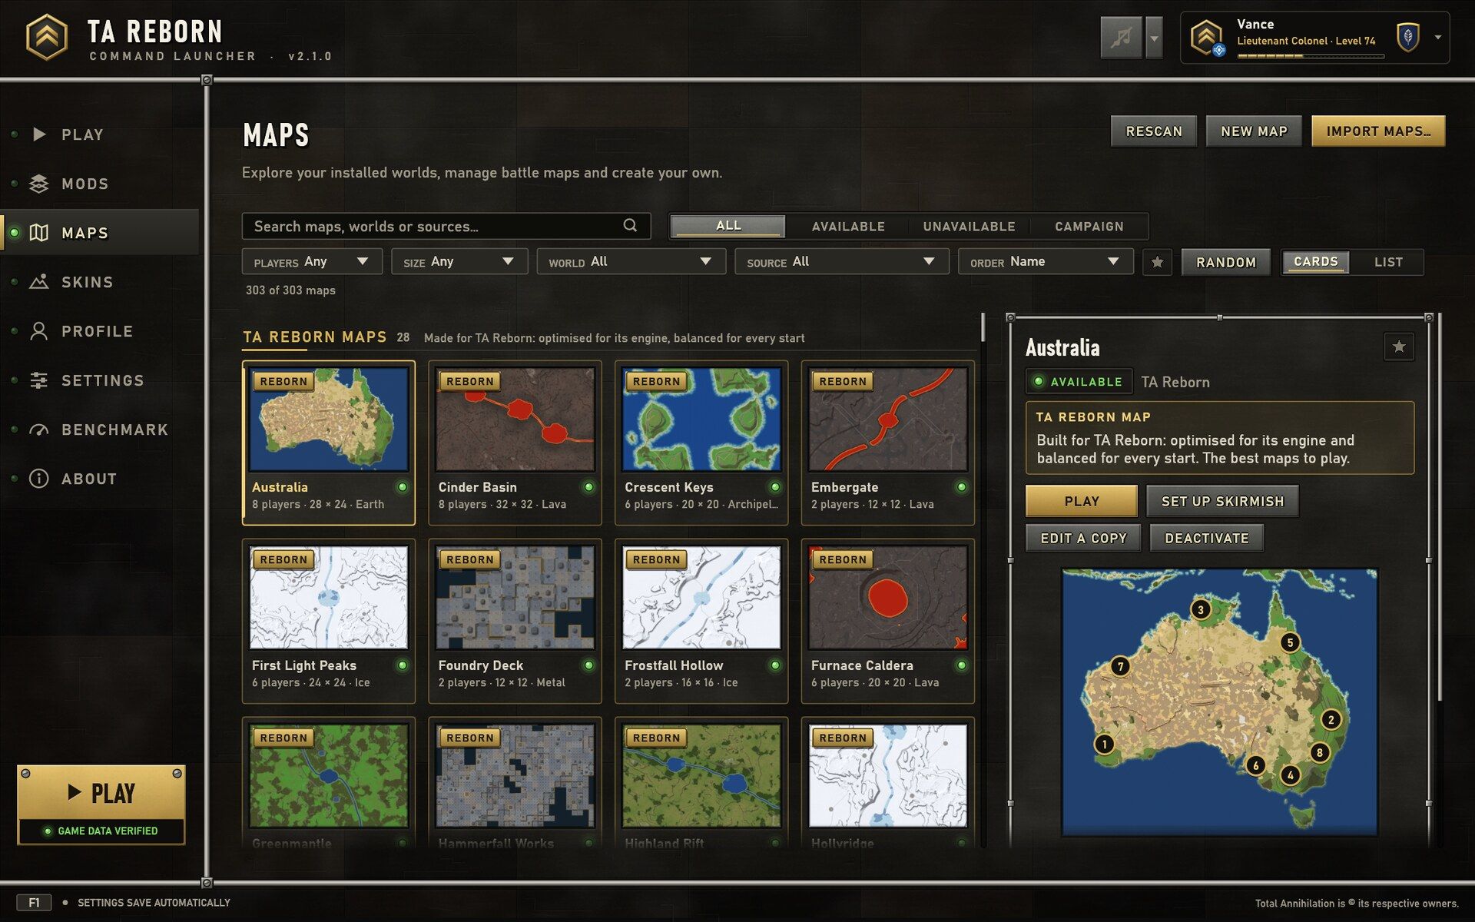The width and height of the screenshot is (1475, 922).
Task: Select spawn point 7 on Australia map
Action: click(x=1120, y=666)
